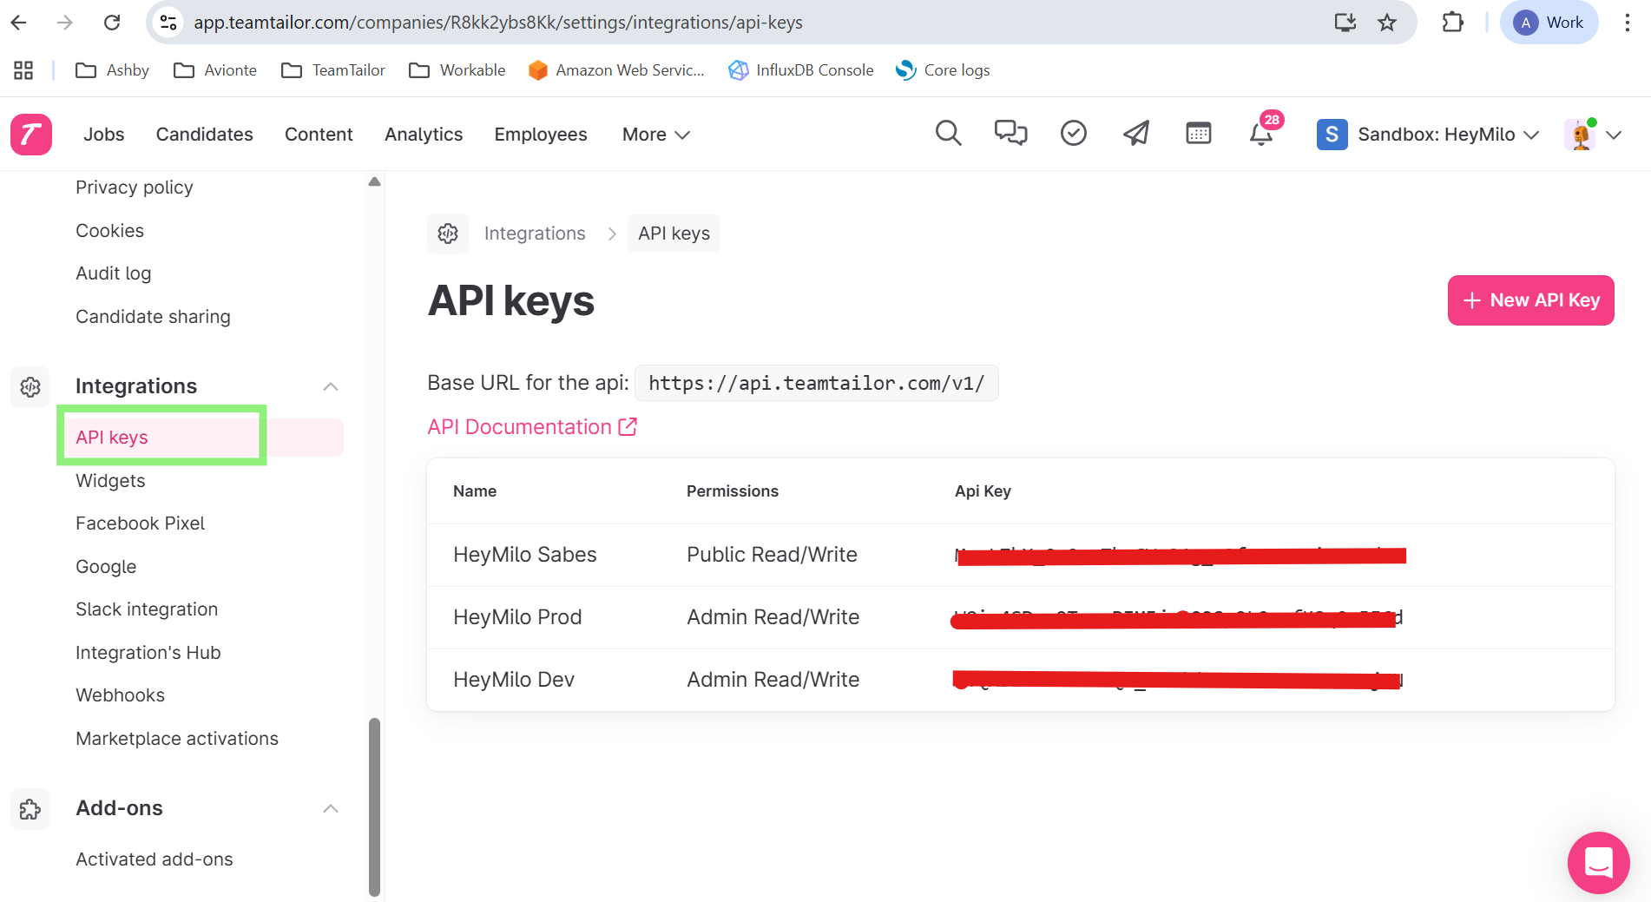Click the to-do checkmark circle icon
Image resolution: width=1651 pixels, height=902 pixels.
click(x=1074, y=134)
